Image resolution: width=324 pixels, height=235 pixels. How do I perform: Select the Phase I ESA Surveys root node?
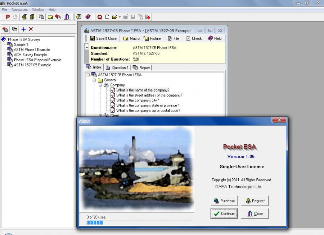click(x=24, y=39)
